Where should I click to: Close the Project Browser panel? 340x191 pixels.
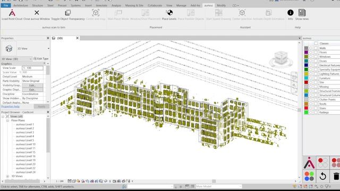(x=48, y=112)
